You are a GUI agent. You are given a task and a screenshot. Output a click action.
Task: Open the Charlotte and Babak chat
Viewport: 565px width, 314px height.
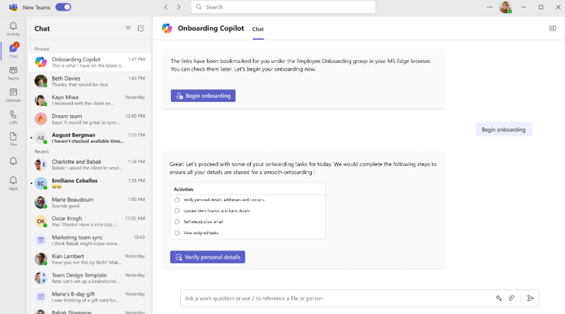[90, 164]
